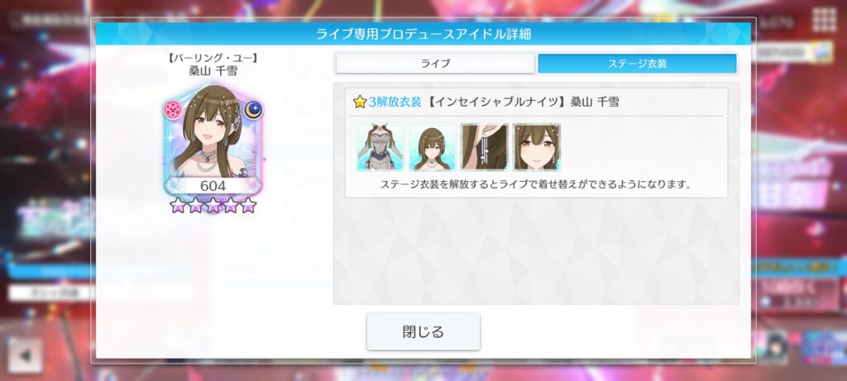Select the ステージ衣装 tab
This screenshot has width=847, height=381.
(637, 64)
